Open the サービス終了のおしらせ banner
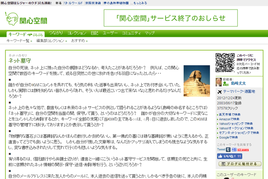 171,18
